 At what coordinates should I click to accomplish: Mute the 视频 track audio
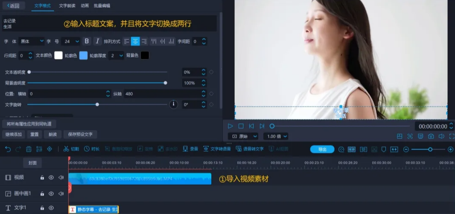coord(61,177)
